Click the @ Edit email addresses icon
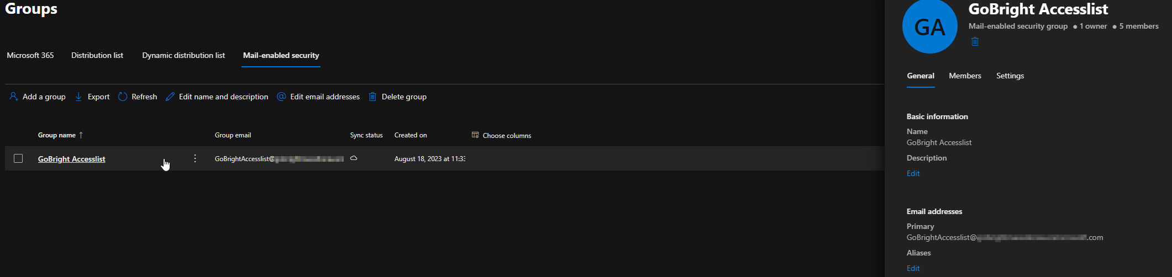This screenshot has width=1172, height=277. click(x=281, y=97)
